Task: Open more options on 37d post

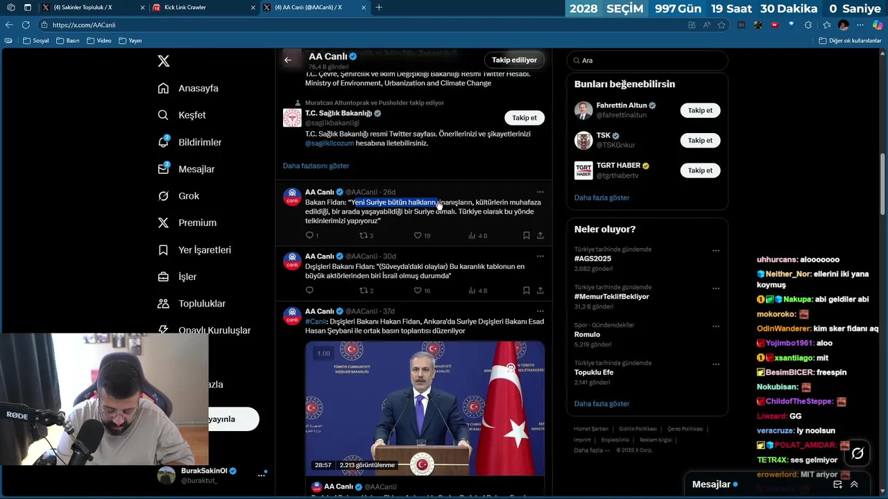Action: (540, 311)
